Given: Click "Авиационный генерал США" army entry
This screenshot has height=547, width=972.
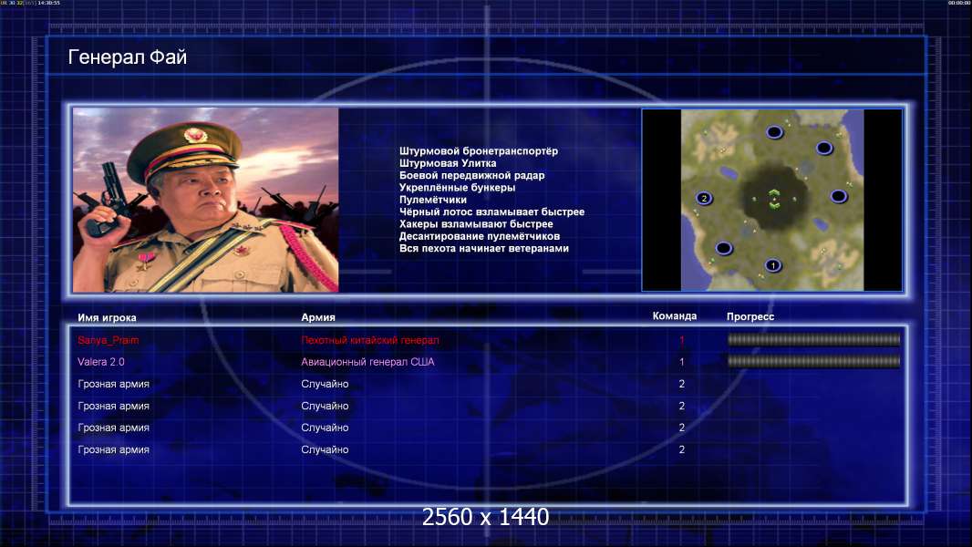Looking at the screenshot, I should [x=367, y=362].
